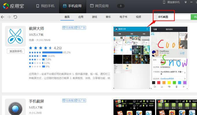The width and height of the screenshot is (197, 115).
Task: Click the 无广告 badge for 手机截屏
Action: 80,100
